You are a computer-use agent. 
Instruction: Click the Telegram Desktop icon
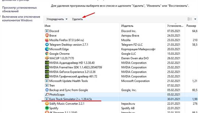tap(47, 45)
